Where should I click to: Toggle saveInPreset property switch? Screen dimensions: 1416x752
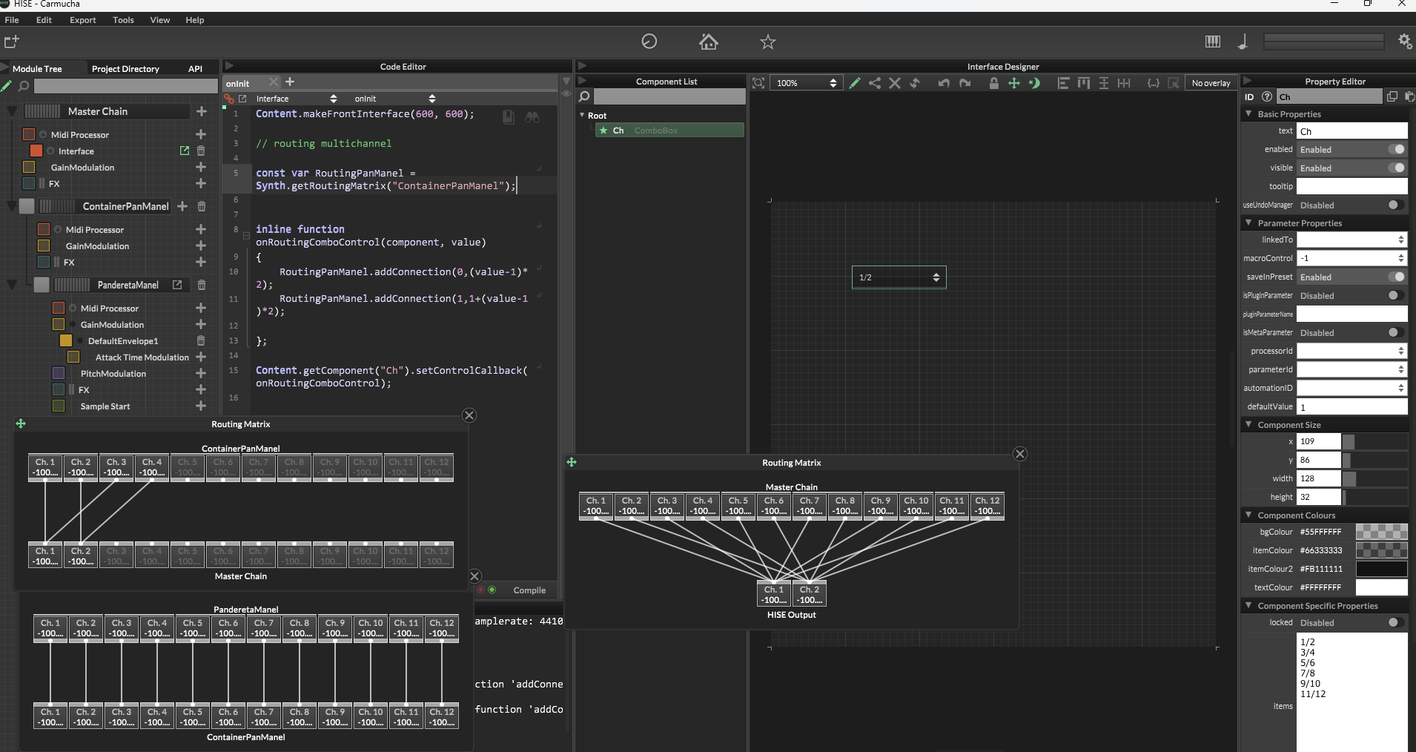(x=1396, y=277)
